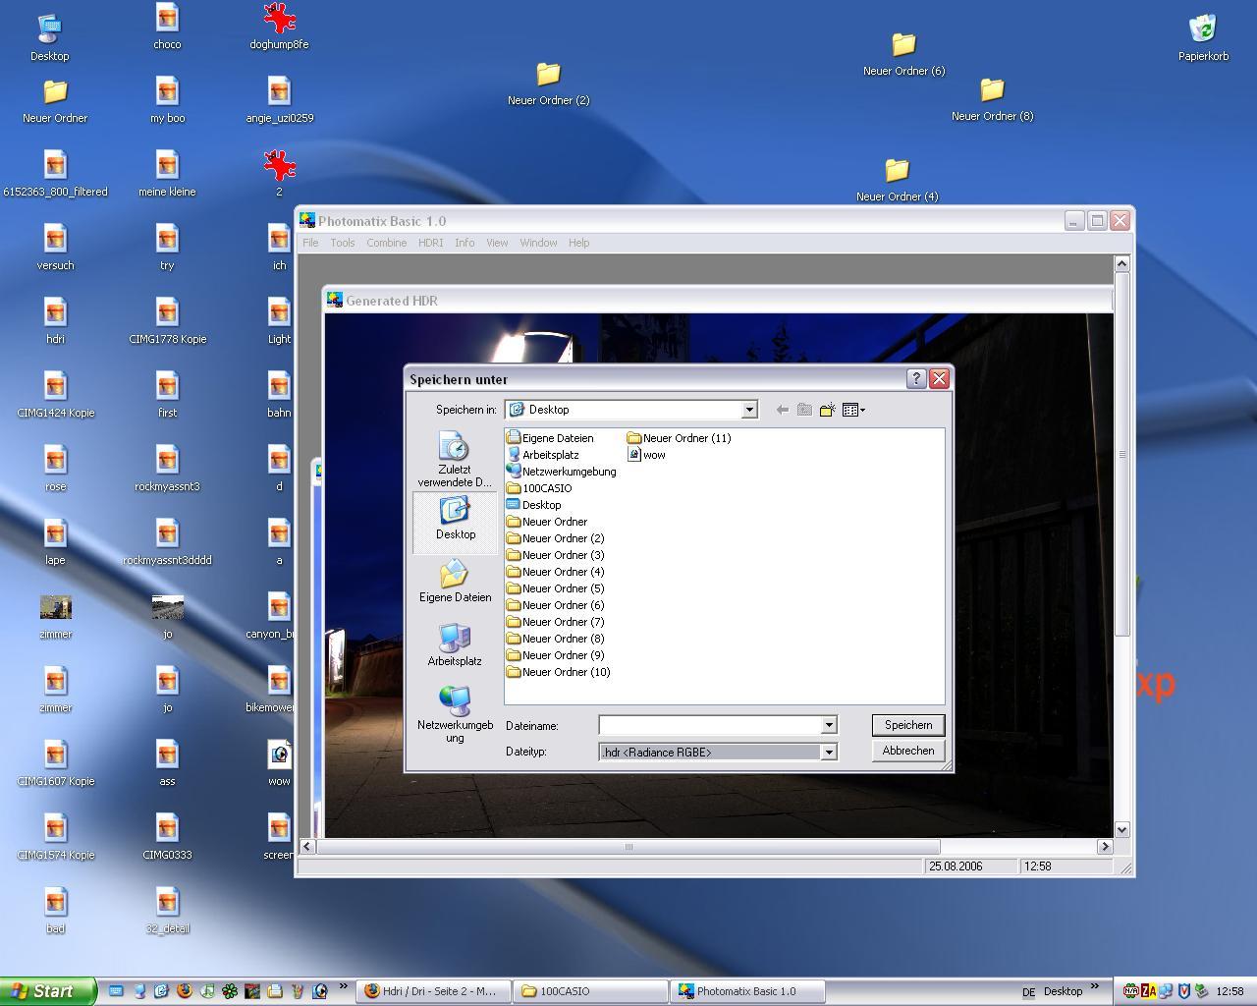1257x1006 pixels.
Task: Select the zimmer photo thumbnail on desktop
Action: pos(55,616)
